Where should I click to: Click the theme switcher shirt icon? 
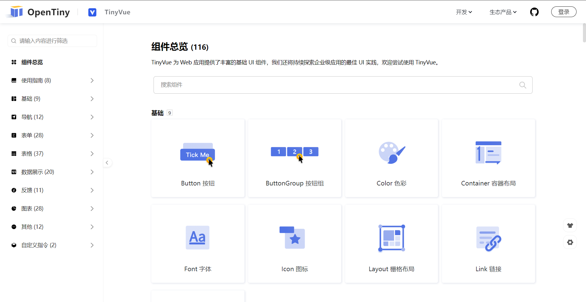(570, 225)
